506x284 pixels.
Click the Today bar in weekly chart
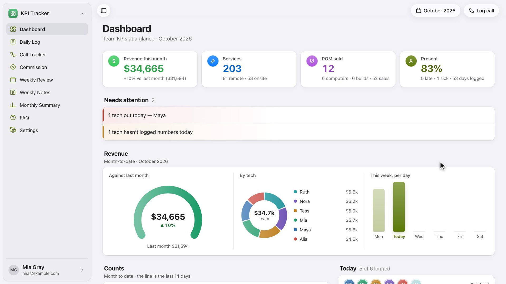coord(399,207)
